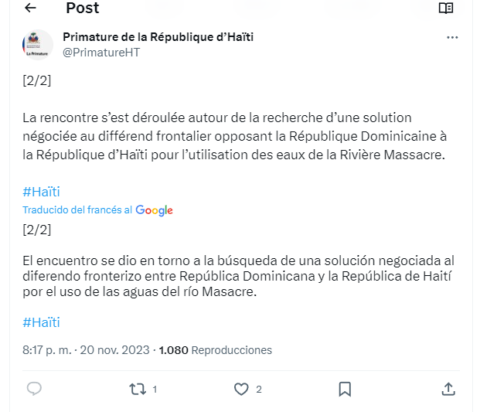Viewport: 480px width, 412px height.
Task: Go back using the left arrow
Action: [x=31, y=8]
